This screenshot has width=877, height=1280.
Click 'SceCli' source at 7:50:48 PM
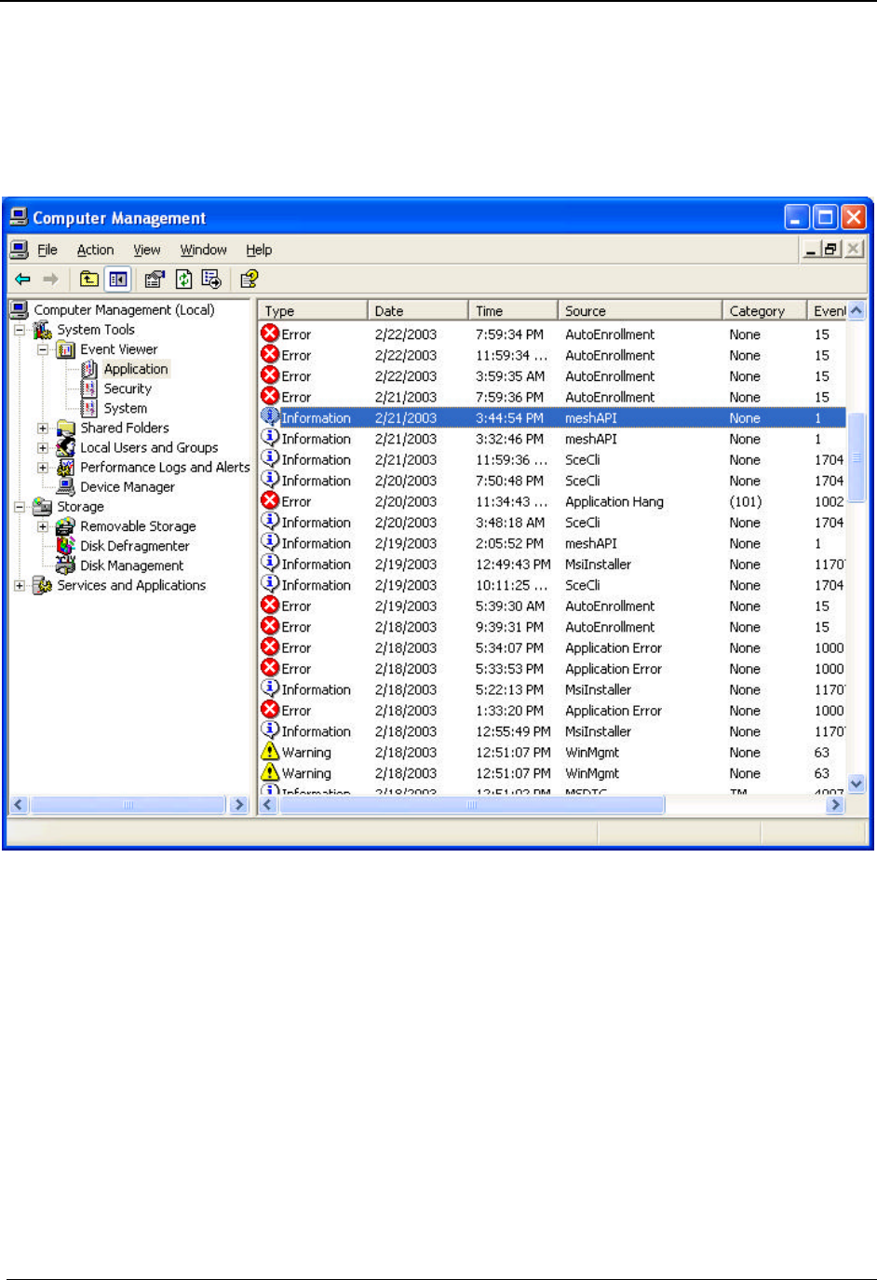coord(583,481)
